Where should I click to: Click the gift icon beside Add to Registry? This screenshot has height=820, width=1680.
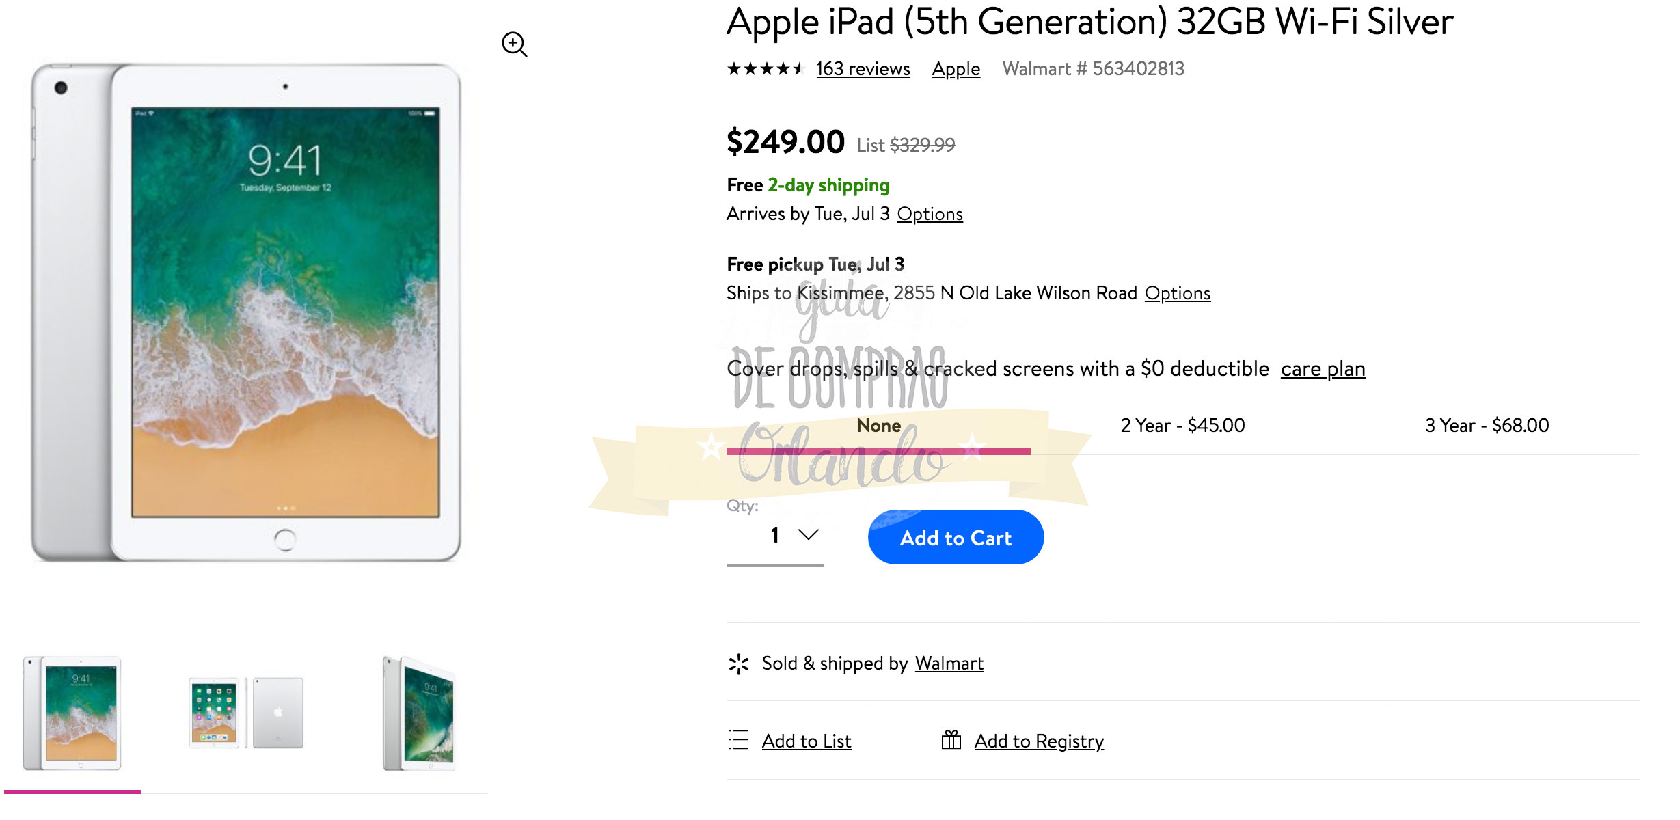[951, 740]
